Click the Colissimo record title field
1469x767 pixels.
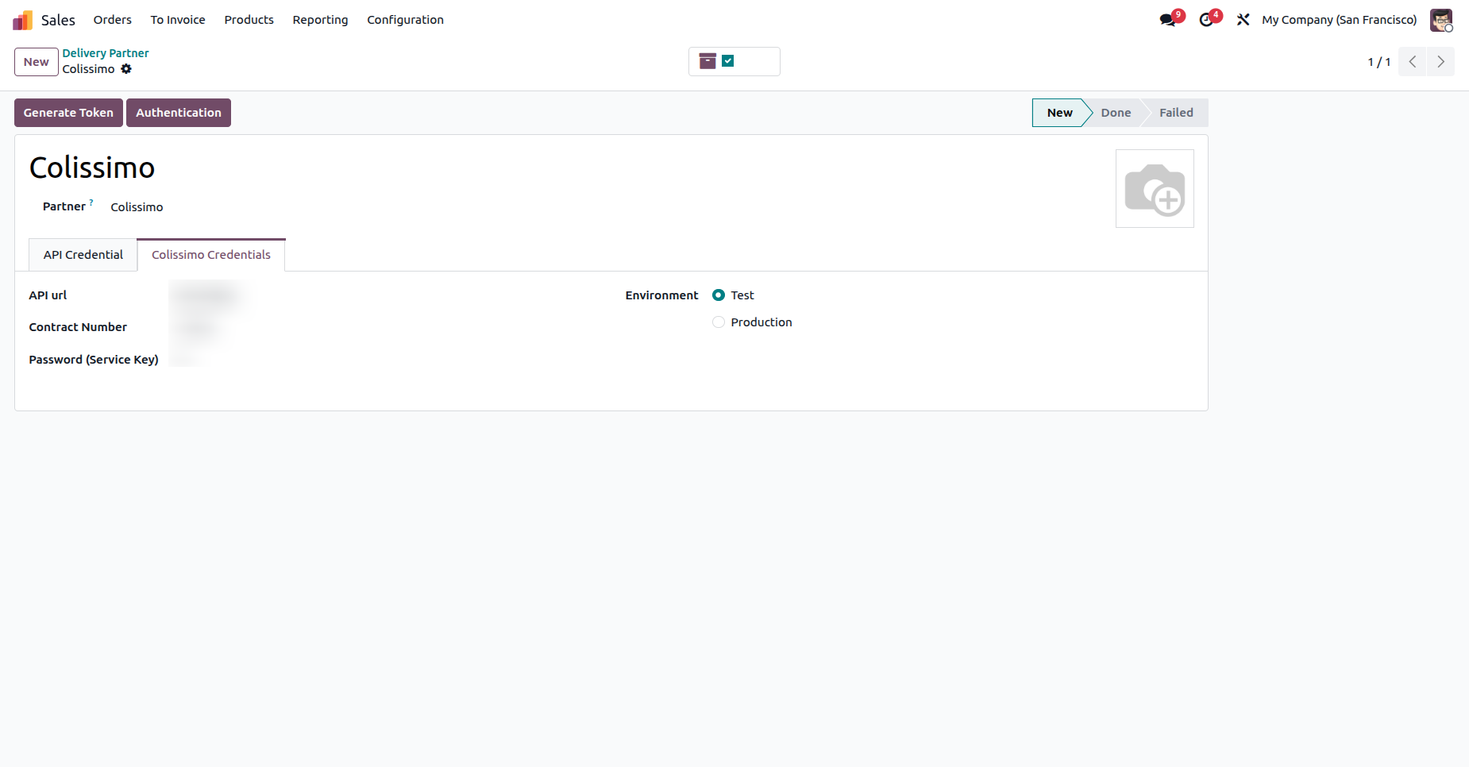92,168
